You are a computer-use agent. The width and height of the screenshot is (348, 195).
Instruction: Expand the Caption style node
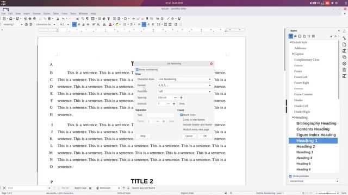click(293, 54)
